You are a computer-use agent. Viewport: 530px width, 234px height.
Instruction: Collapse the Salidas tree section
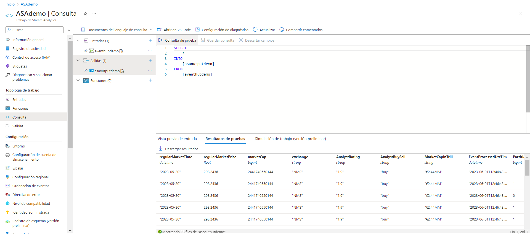(x=78, y=61)
